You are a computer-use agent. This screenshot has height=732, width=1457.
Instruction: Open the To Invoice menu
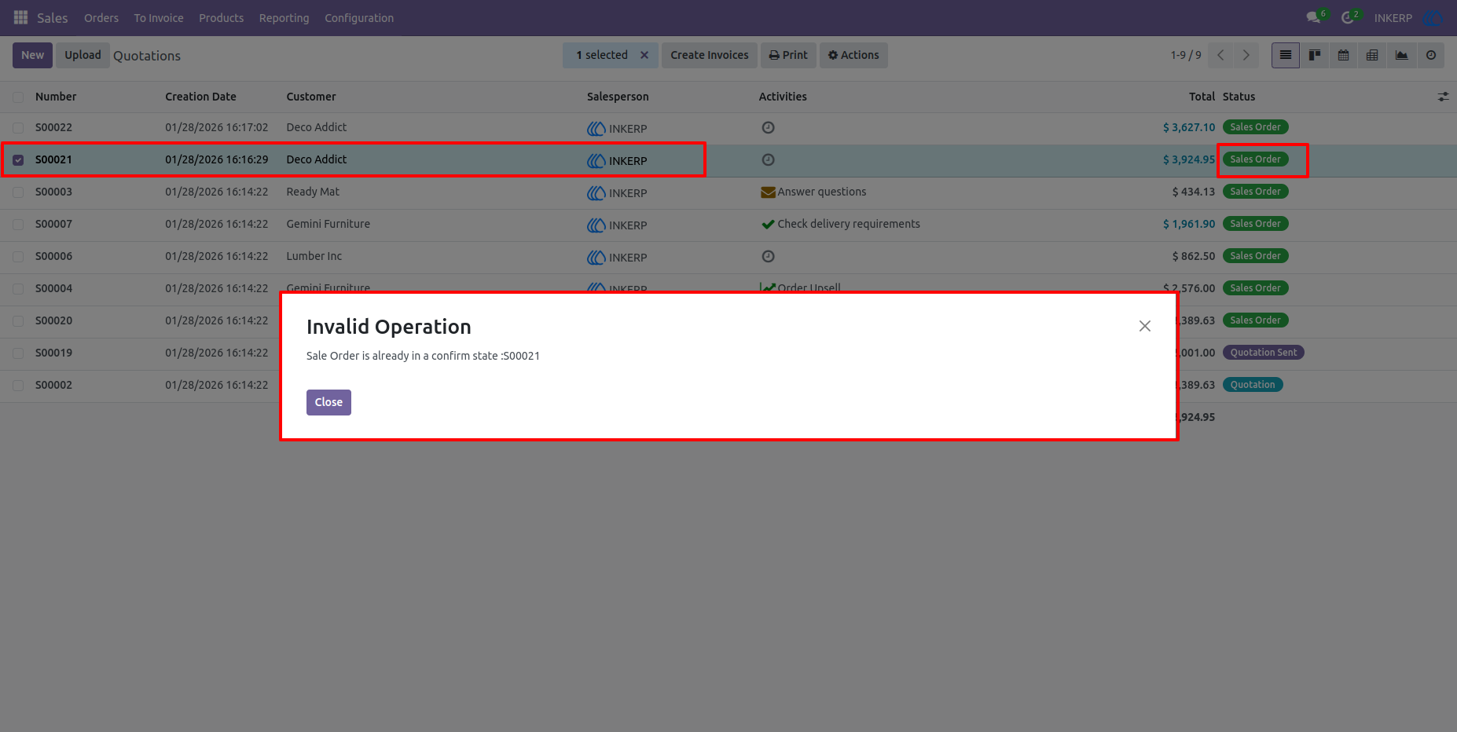click(x=159, y=18)
